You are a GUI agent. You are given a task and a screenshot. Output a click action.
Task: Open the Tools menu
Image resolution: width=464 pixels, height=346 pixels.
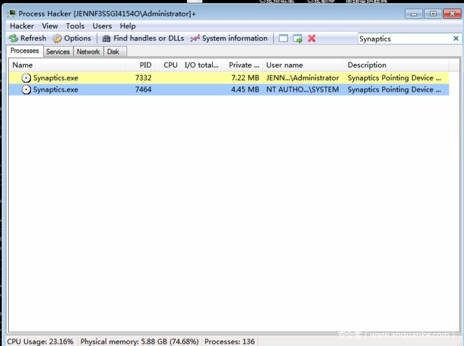75,26
